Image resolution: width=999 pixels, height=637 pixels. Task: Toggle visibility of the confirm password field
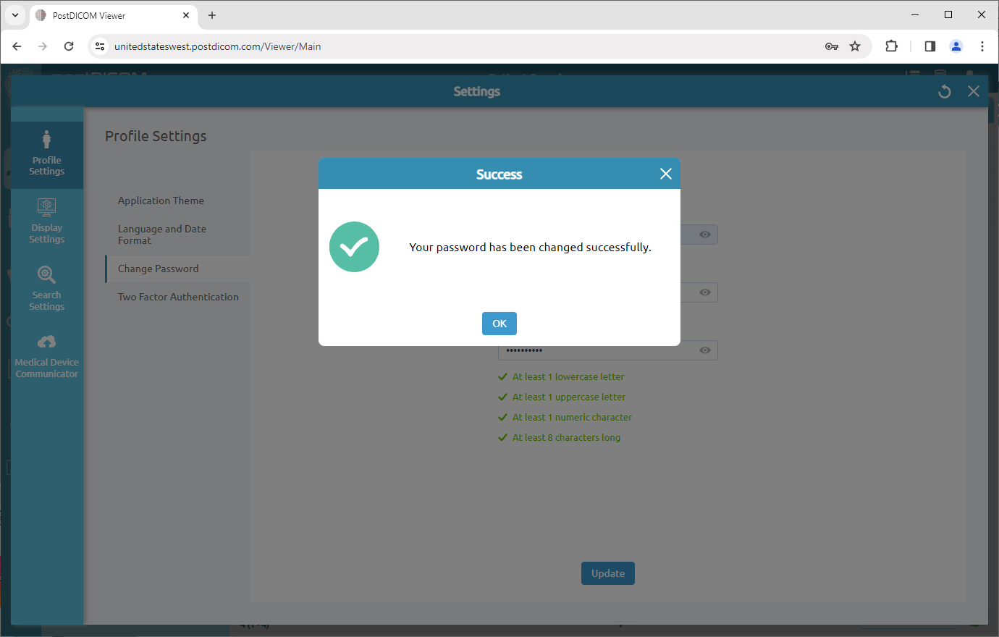[x=704, y=350]
